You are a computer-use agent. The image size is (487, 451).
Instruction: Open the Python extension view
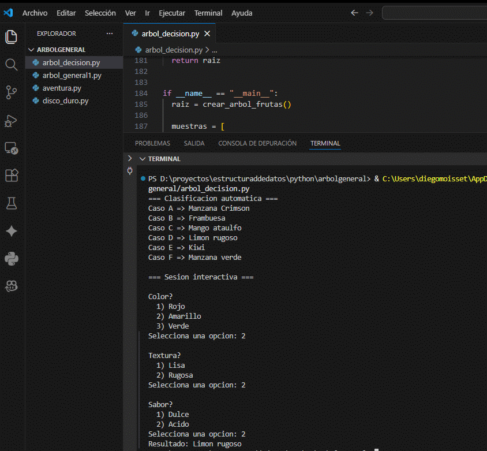(12, 259)
